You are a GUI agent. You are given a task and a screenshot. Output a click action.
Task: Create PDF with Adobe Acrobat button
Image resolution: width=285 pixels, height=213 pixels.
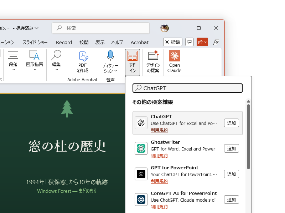click(x=83, y=62)
